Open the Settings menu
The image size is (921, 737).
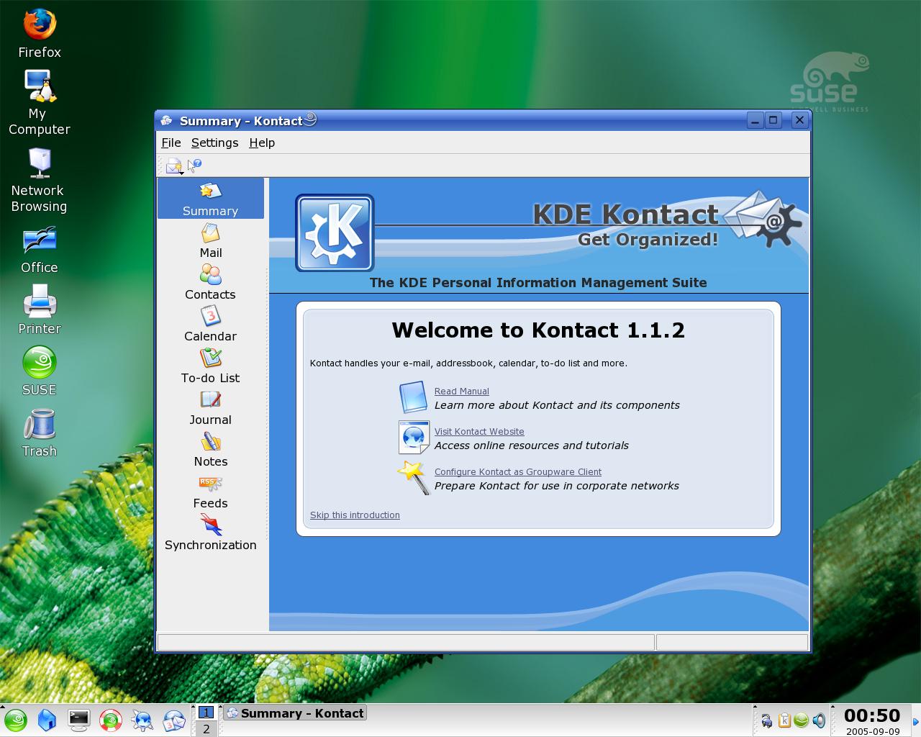(214, 143)
